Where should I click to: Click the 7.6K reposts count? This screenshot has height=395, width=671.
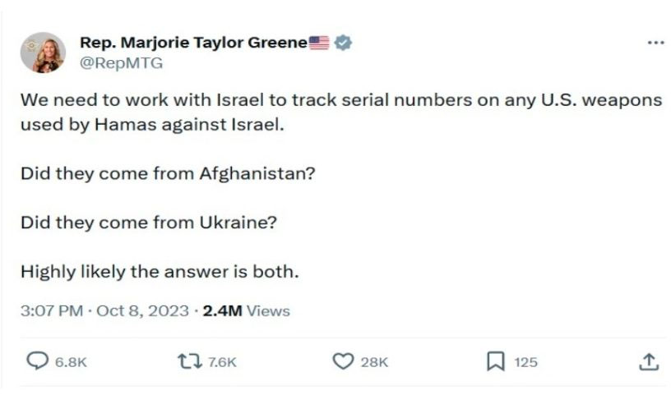coord(221,362)
